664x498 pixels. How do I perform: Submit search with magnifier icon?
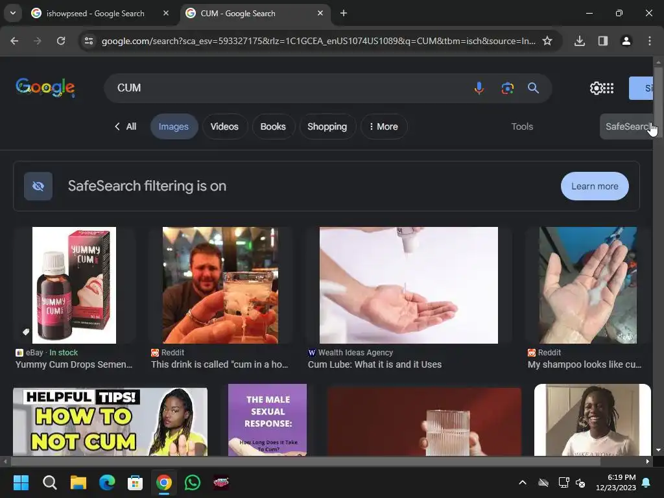pyautogui.click(x=533, y=88)
